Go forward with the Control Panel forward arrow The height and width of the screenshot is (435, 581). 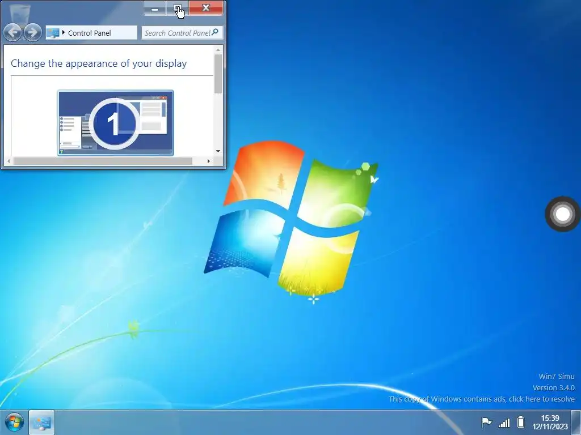coord(32,32)
